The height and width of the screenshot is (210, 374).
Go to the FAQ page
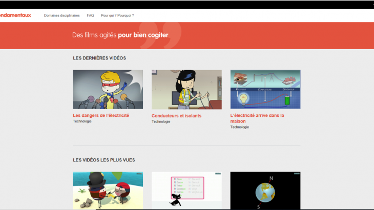(x=90, y=15)
